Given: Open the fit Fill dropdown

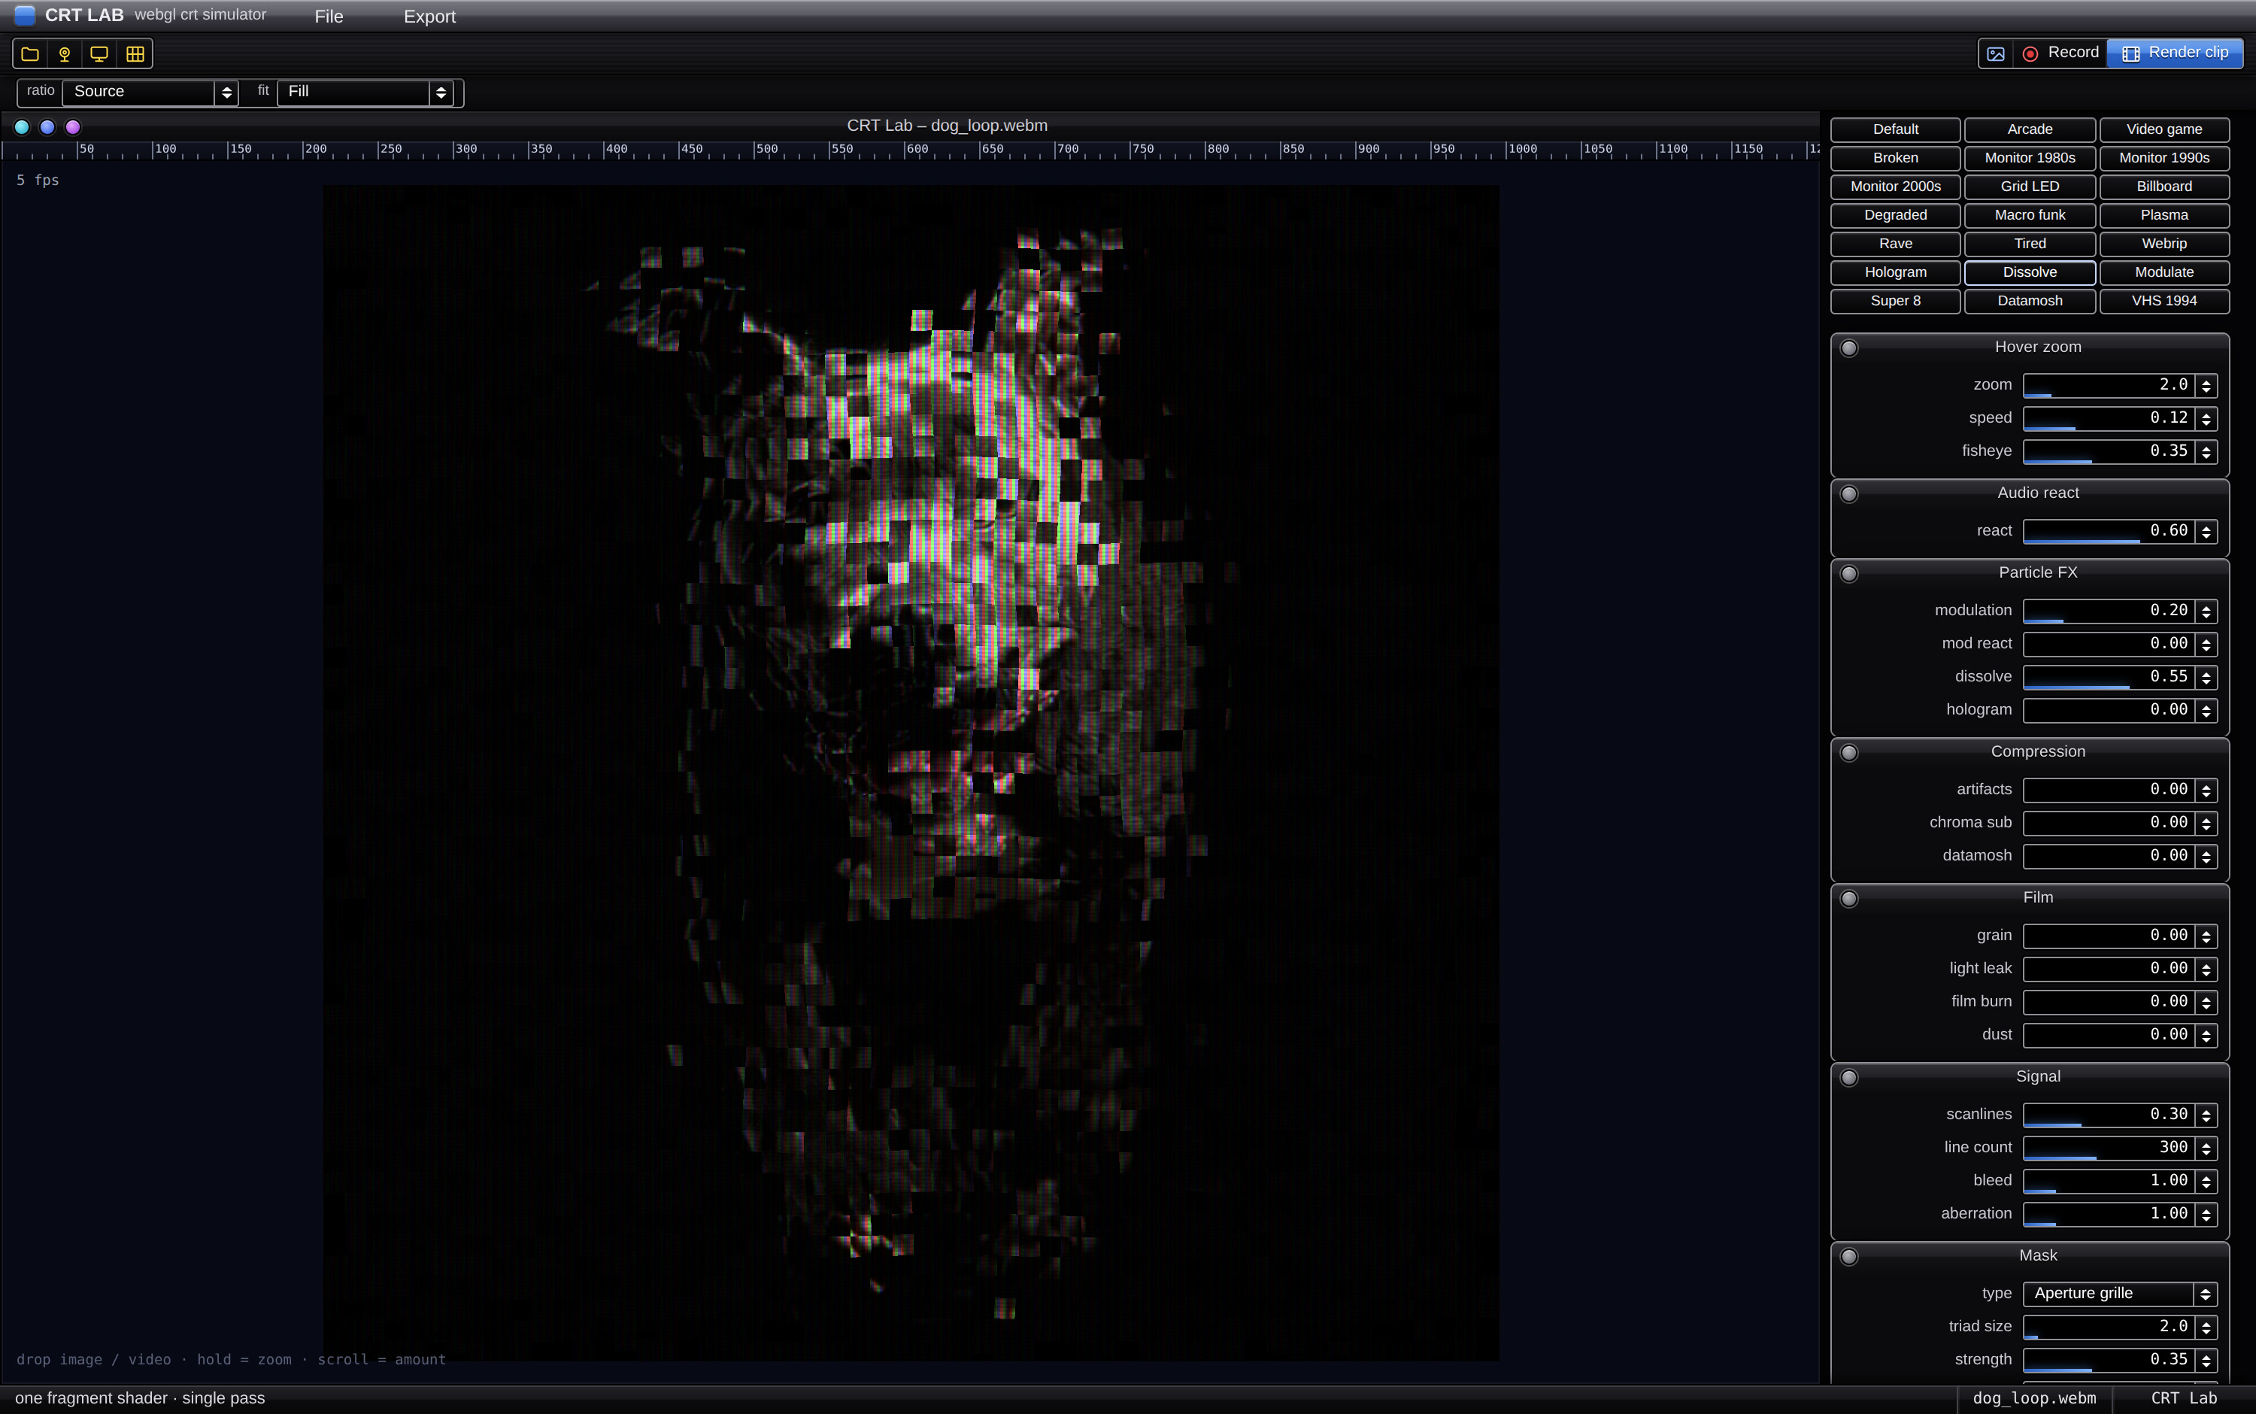Looking at the screenshot, I should (x=365, y=92).
